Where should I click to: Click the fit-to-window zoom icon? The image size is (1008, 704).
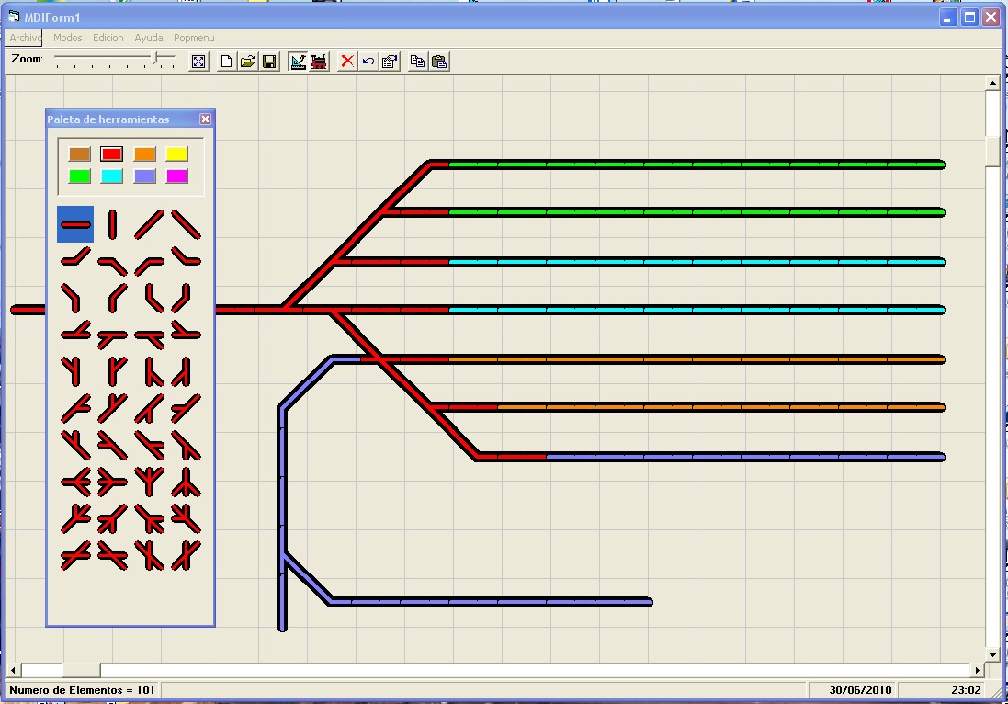198,62
